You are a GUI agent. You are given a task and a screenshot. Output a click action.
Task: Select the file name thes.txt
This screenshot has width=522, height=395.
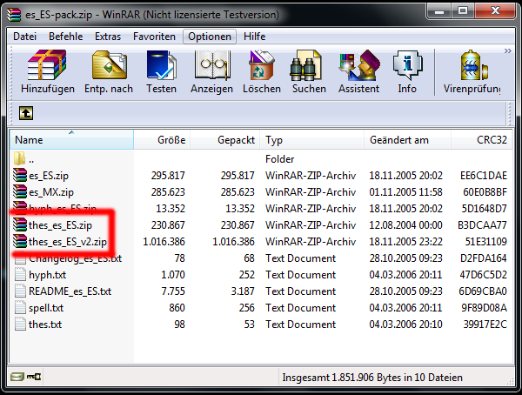pyautogui.click(x=45, y=325)
